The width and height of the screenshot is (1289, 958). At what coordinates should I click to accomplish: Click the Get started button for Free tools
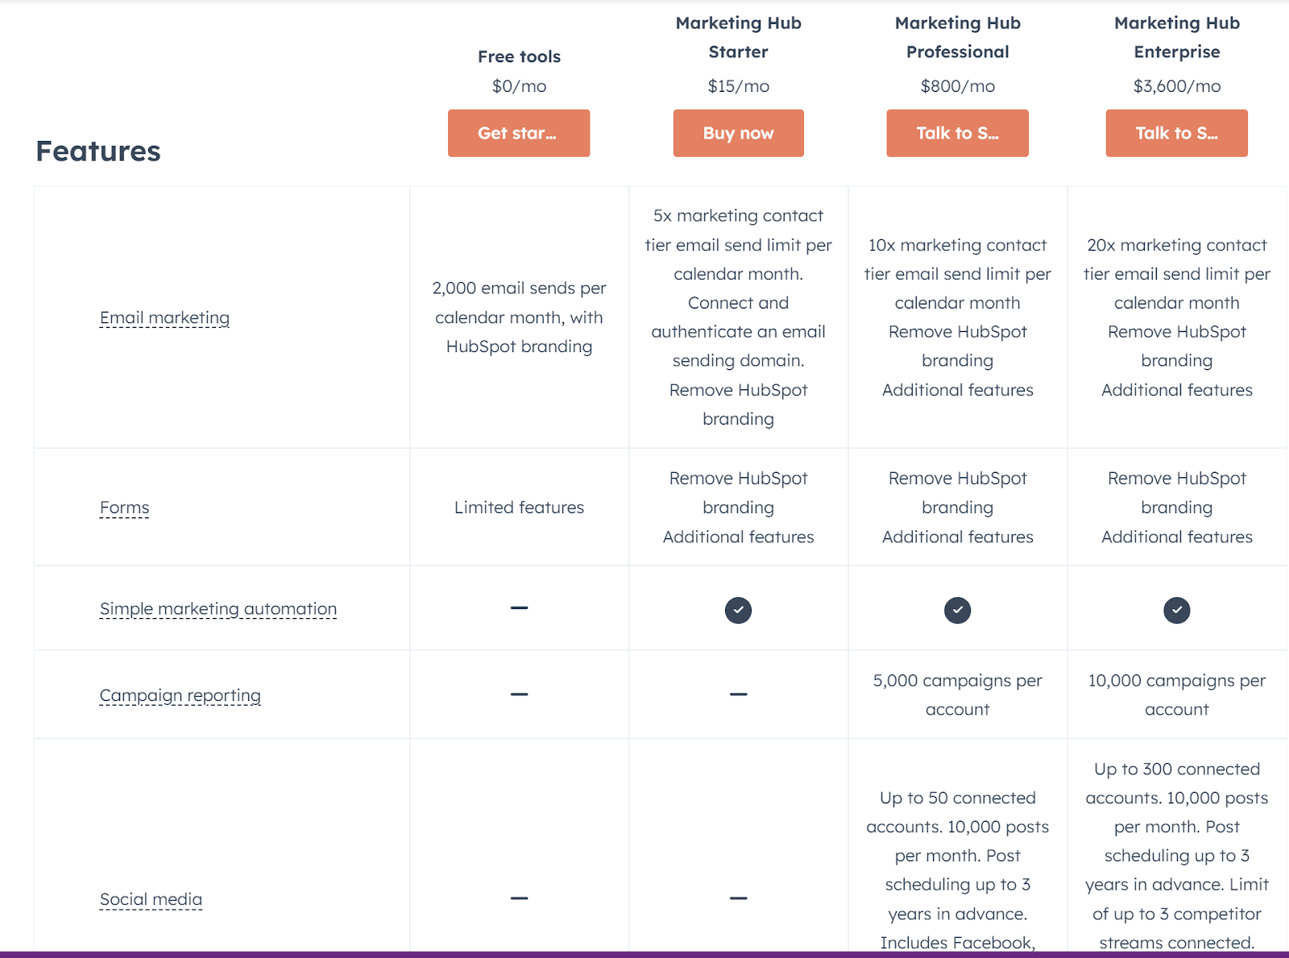coord(519,133)
